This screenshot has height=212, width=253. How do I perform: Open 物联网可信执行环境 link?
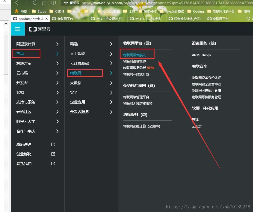[x=206, y=91]
